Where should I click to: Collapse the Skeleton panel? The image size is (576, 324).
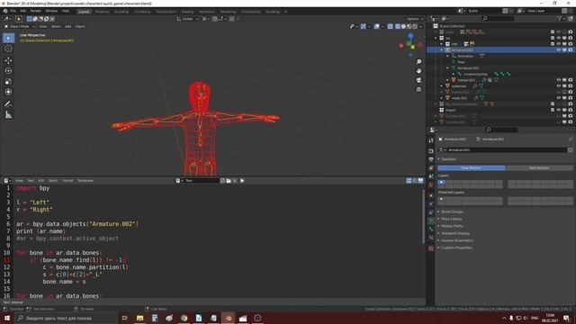[448, 159]
